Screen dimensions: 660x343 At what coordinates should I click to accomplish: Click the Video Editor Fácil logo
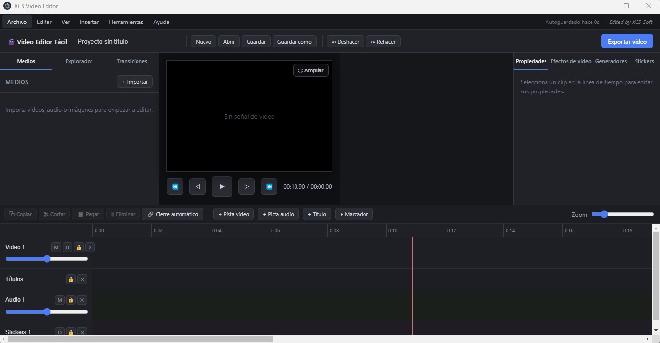point(38,42)
